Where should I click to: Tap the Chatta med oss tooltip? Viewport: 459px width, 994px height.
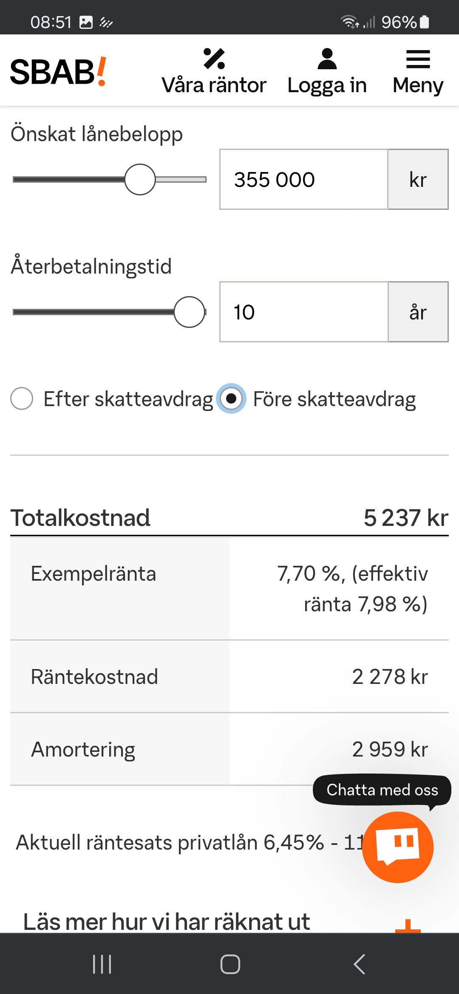pyautogui.click(x=382, y=790)
